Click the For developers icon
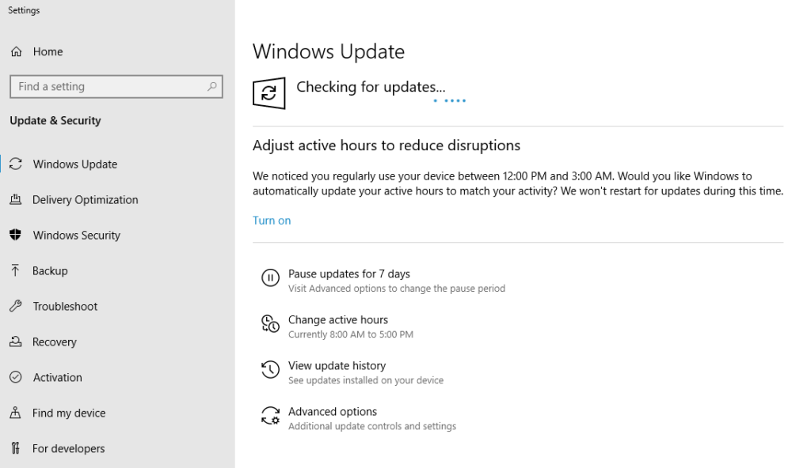Image resolution: width=811 pixels, height=468 pixels. pyautogui.click(x=16, y=448)
